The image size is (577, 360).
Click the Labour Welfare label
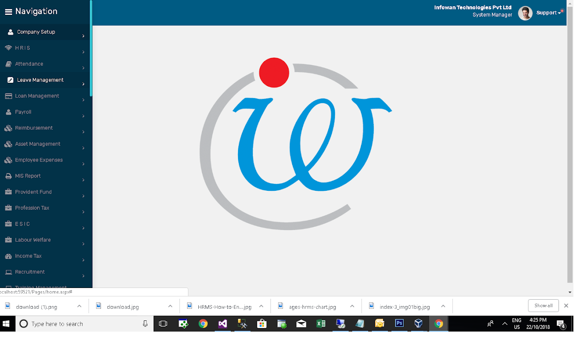(x=33, y=240)
